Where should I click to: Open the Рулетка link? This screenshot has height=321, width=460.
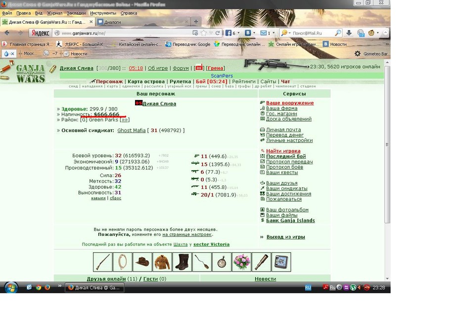tap(180, 81)
